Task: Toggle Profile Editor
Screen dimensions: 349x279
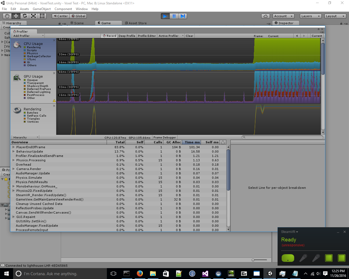Action: tap(147, 36)
